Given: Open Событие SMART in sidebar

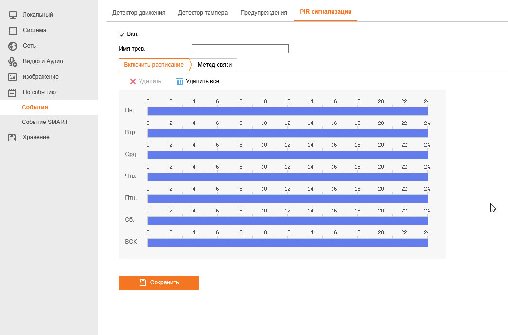Looking at the screenshot, I should click(45, 122).
